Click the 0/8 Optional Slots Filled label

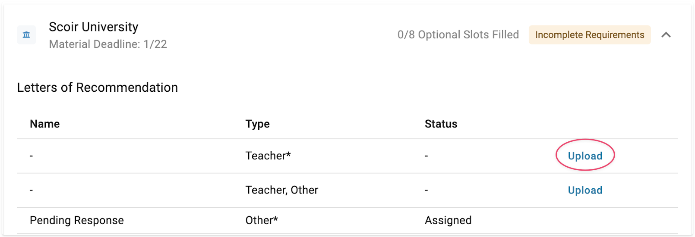pos(458,35)
